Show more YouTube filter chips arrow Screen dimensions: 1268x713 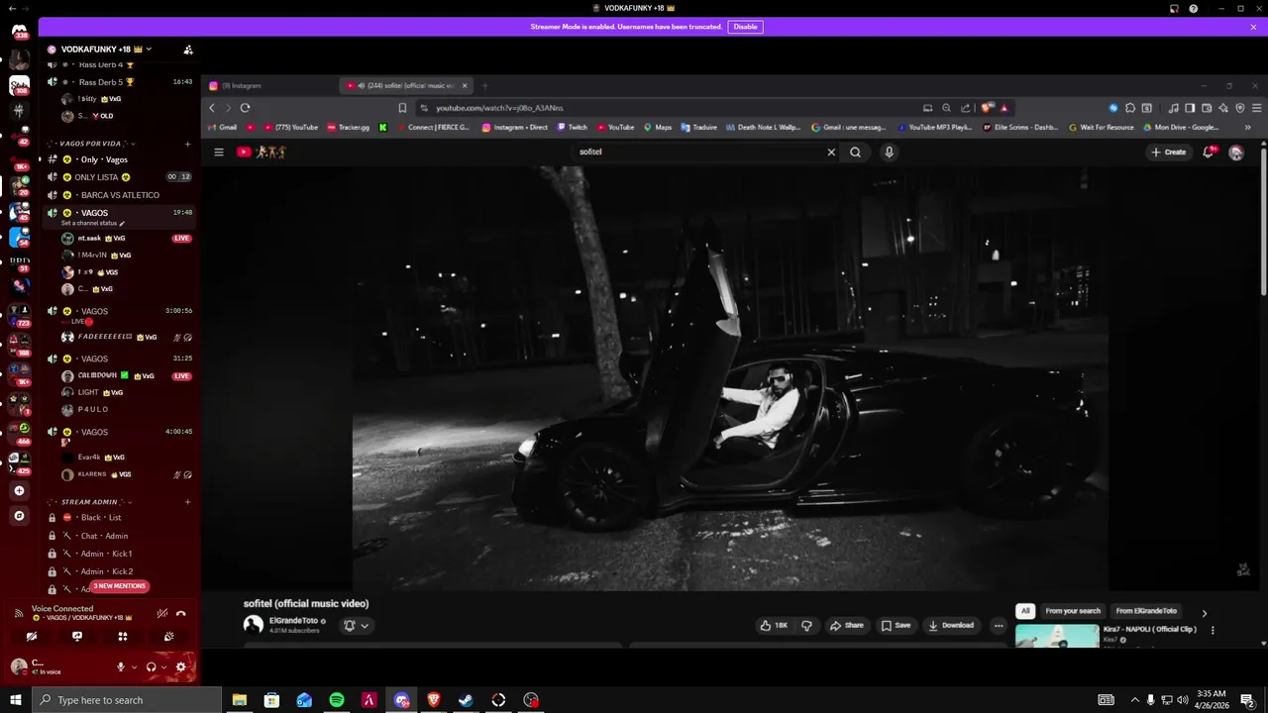click(1205, 613)
